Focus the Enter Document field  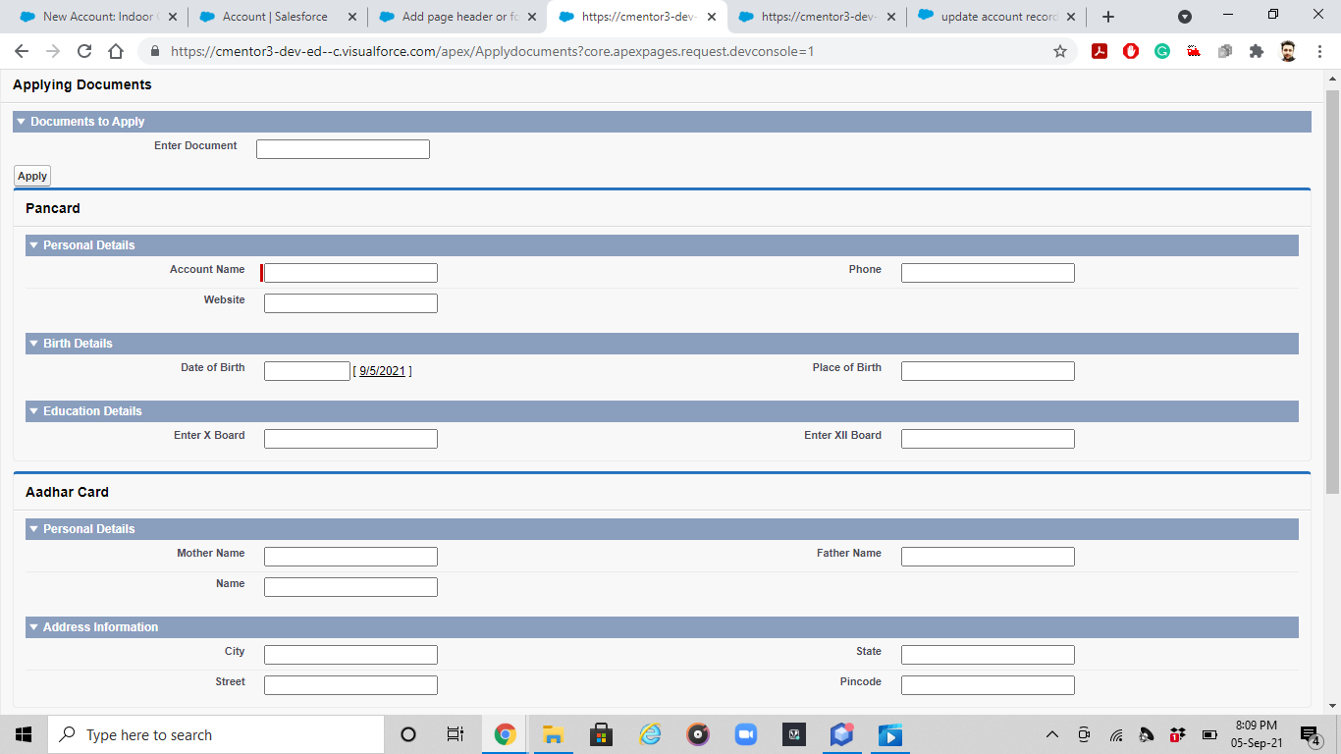[x=343, y=149]
